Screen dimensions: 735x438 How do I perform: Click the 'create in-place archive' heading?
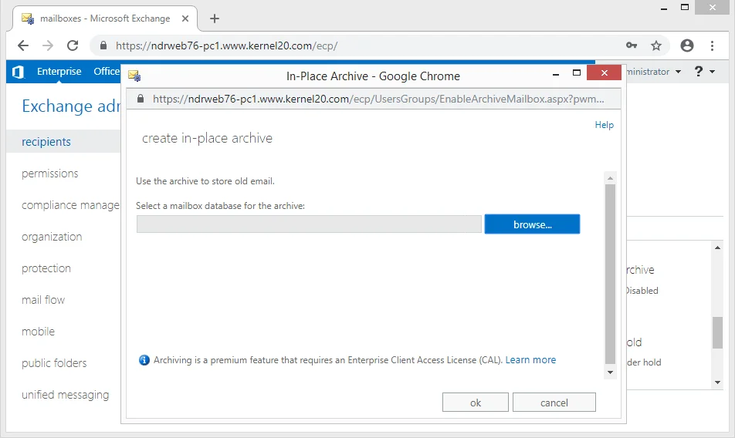207,138
